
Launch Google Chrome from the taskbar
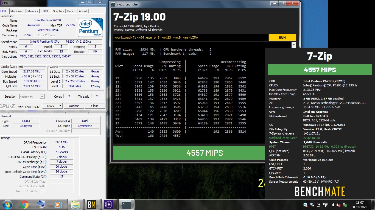coord(24,205)
